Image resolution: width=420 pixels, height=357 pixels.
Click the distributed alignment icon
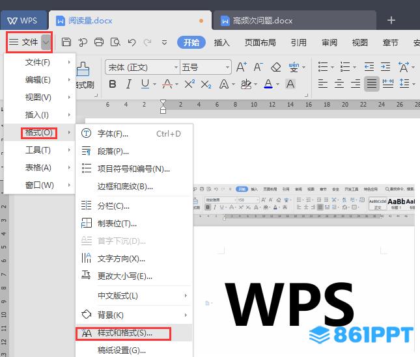pos(388,84)
